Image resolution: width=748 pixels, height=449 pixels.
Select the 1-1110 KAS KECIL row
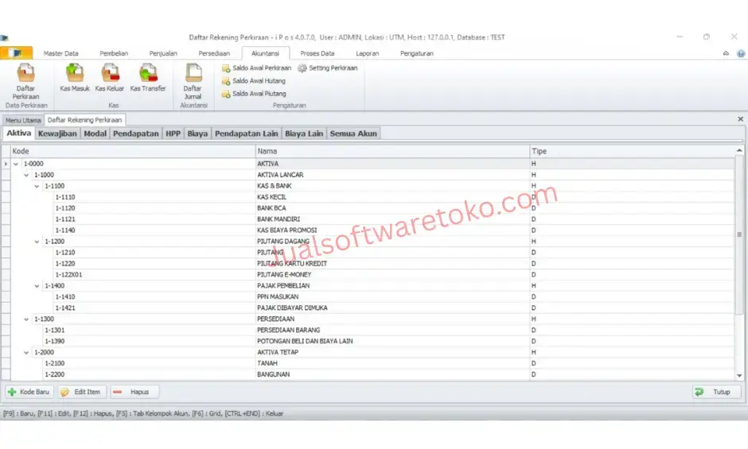coord(372,197)
